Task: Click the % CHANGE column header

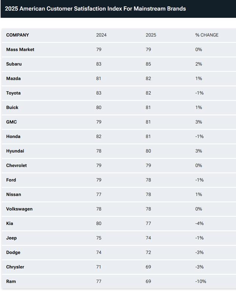Action: [x=206, y=35]
